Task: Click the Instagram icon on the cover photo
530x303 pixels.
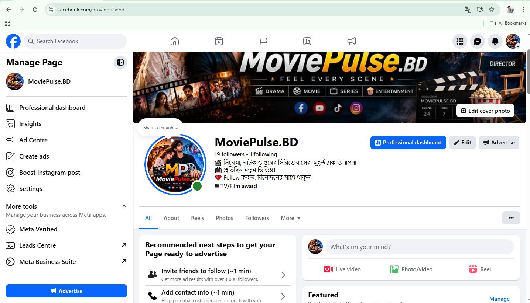Action: (x=356, y=108)
